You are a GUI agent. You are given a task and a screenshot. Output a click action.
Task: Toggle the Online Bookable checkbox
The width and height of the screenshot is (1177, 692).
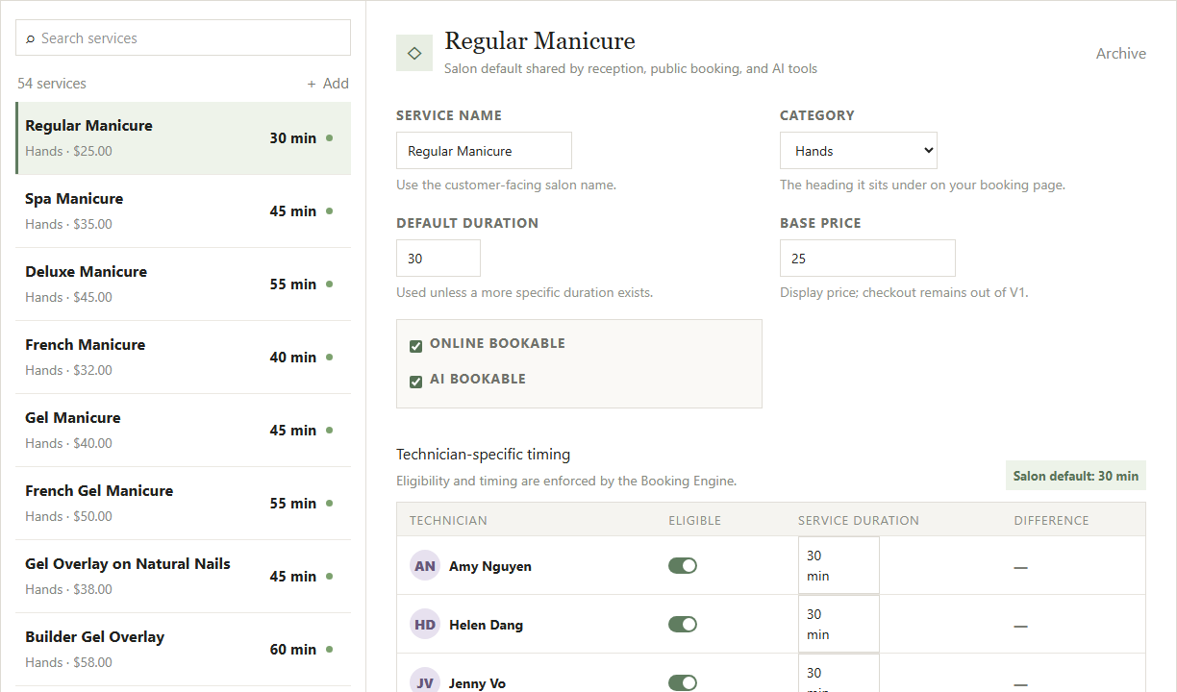(416, 346)
